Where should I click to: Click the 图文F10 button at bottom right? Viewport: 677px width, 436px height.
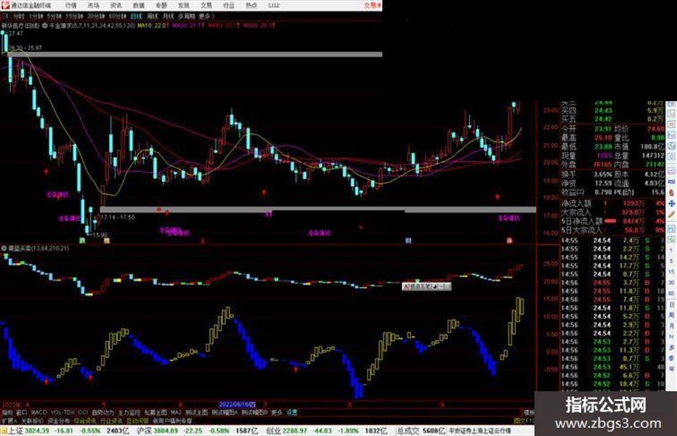click(524, 420)
